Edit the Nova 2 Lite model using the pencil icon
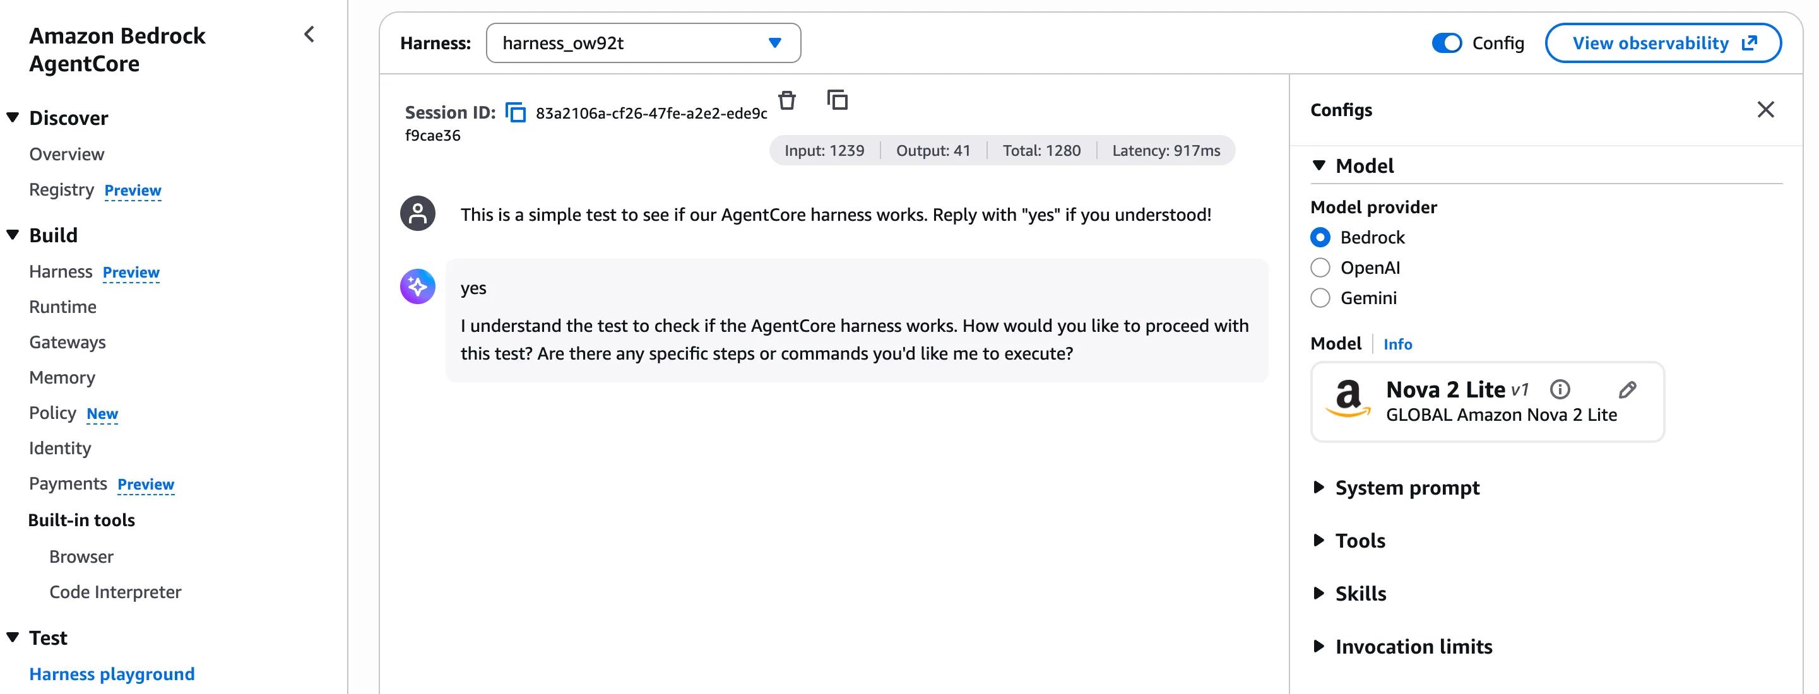 coord(1628,389)
